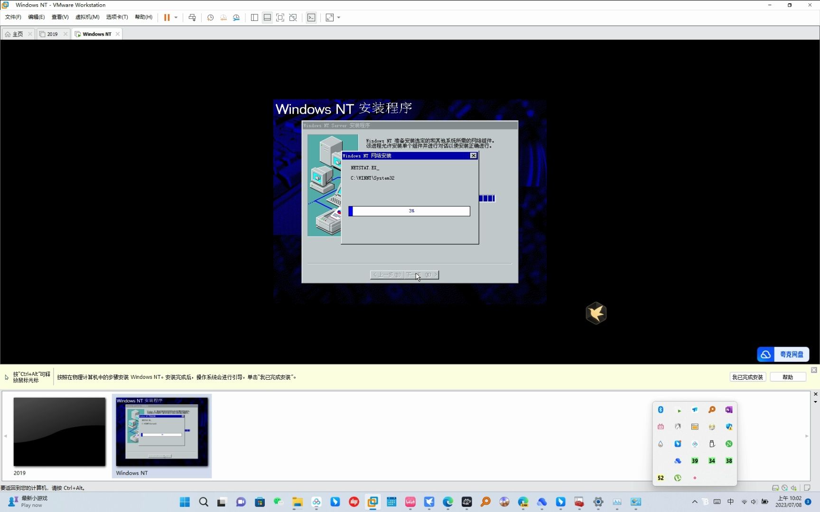820x512 pixels.
Task: Open the 编辑(E) menu
Action: 37,17
